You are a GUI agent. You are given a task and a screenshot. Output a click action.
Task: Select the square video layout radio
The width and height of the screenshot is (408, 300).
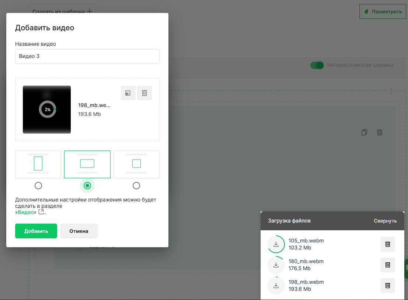136,185
